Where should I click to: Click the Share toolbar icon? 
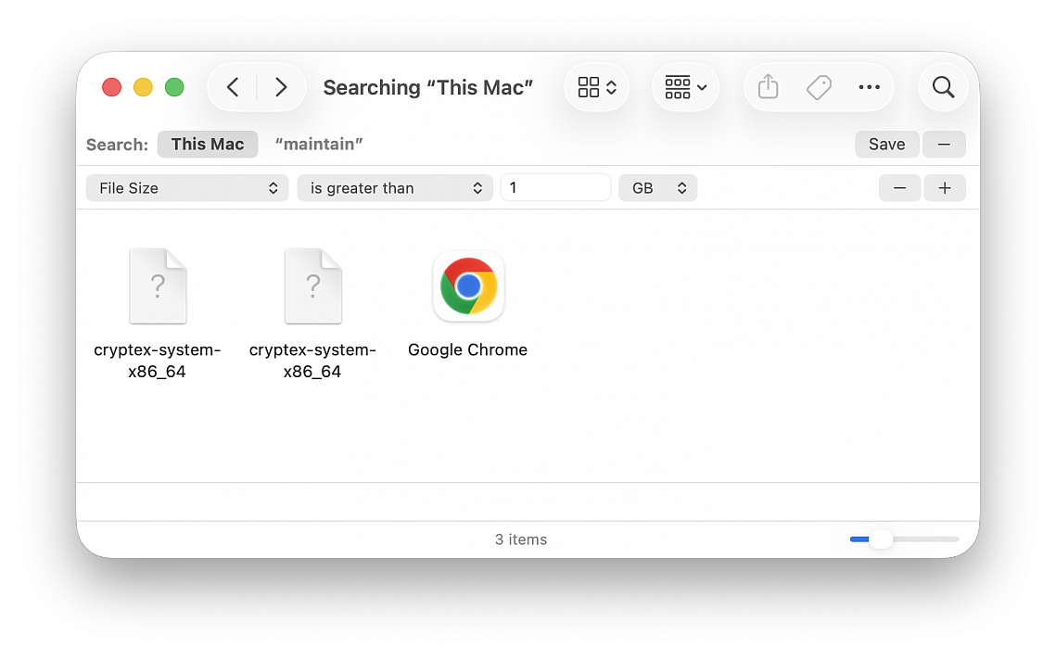coord(768,87)
